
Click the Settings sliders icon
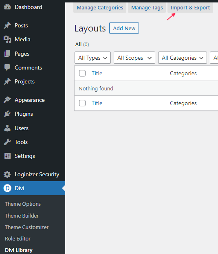point(7,156)
